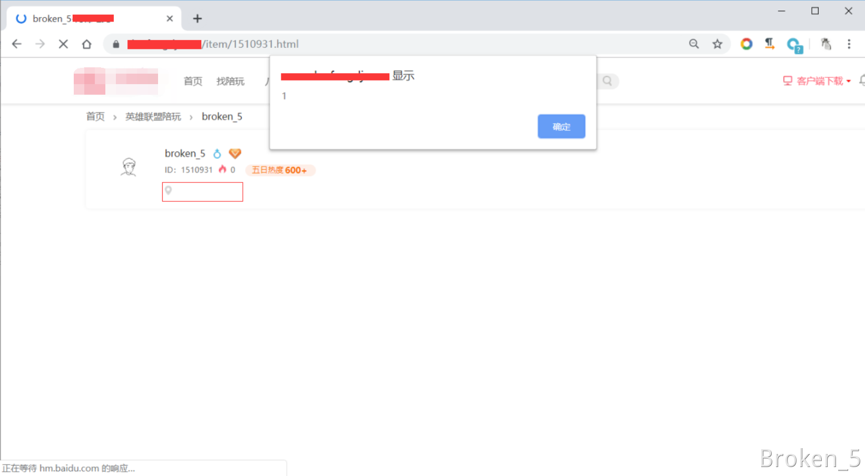Click the orange diamond badge beside broken_5
The height and width of the screenshot is (476, 865).
click(235, 154)
